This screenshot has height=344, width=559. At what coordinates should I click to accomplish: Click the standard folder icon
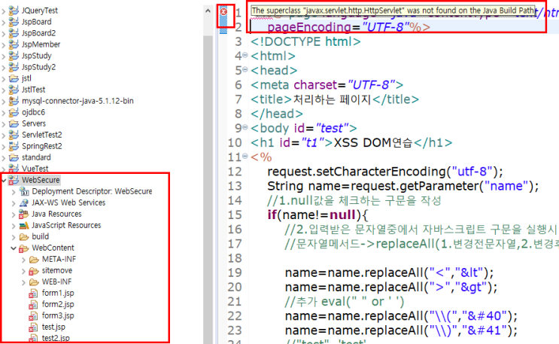click(x=14, y=158)
